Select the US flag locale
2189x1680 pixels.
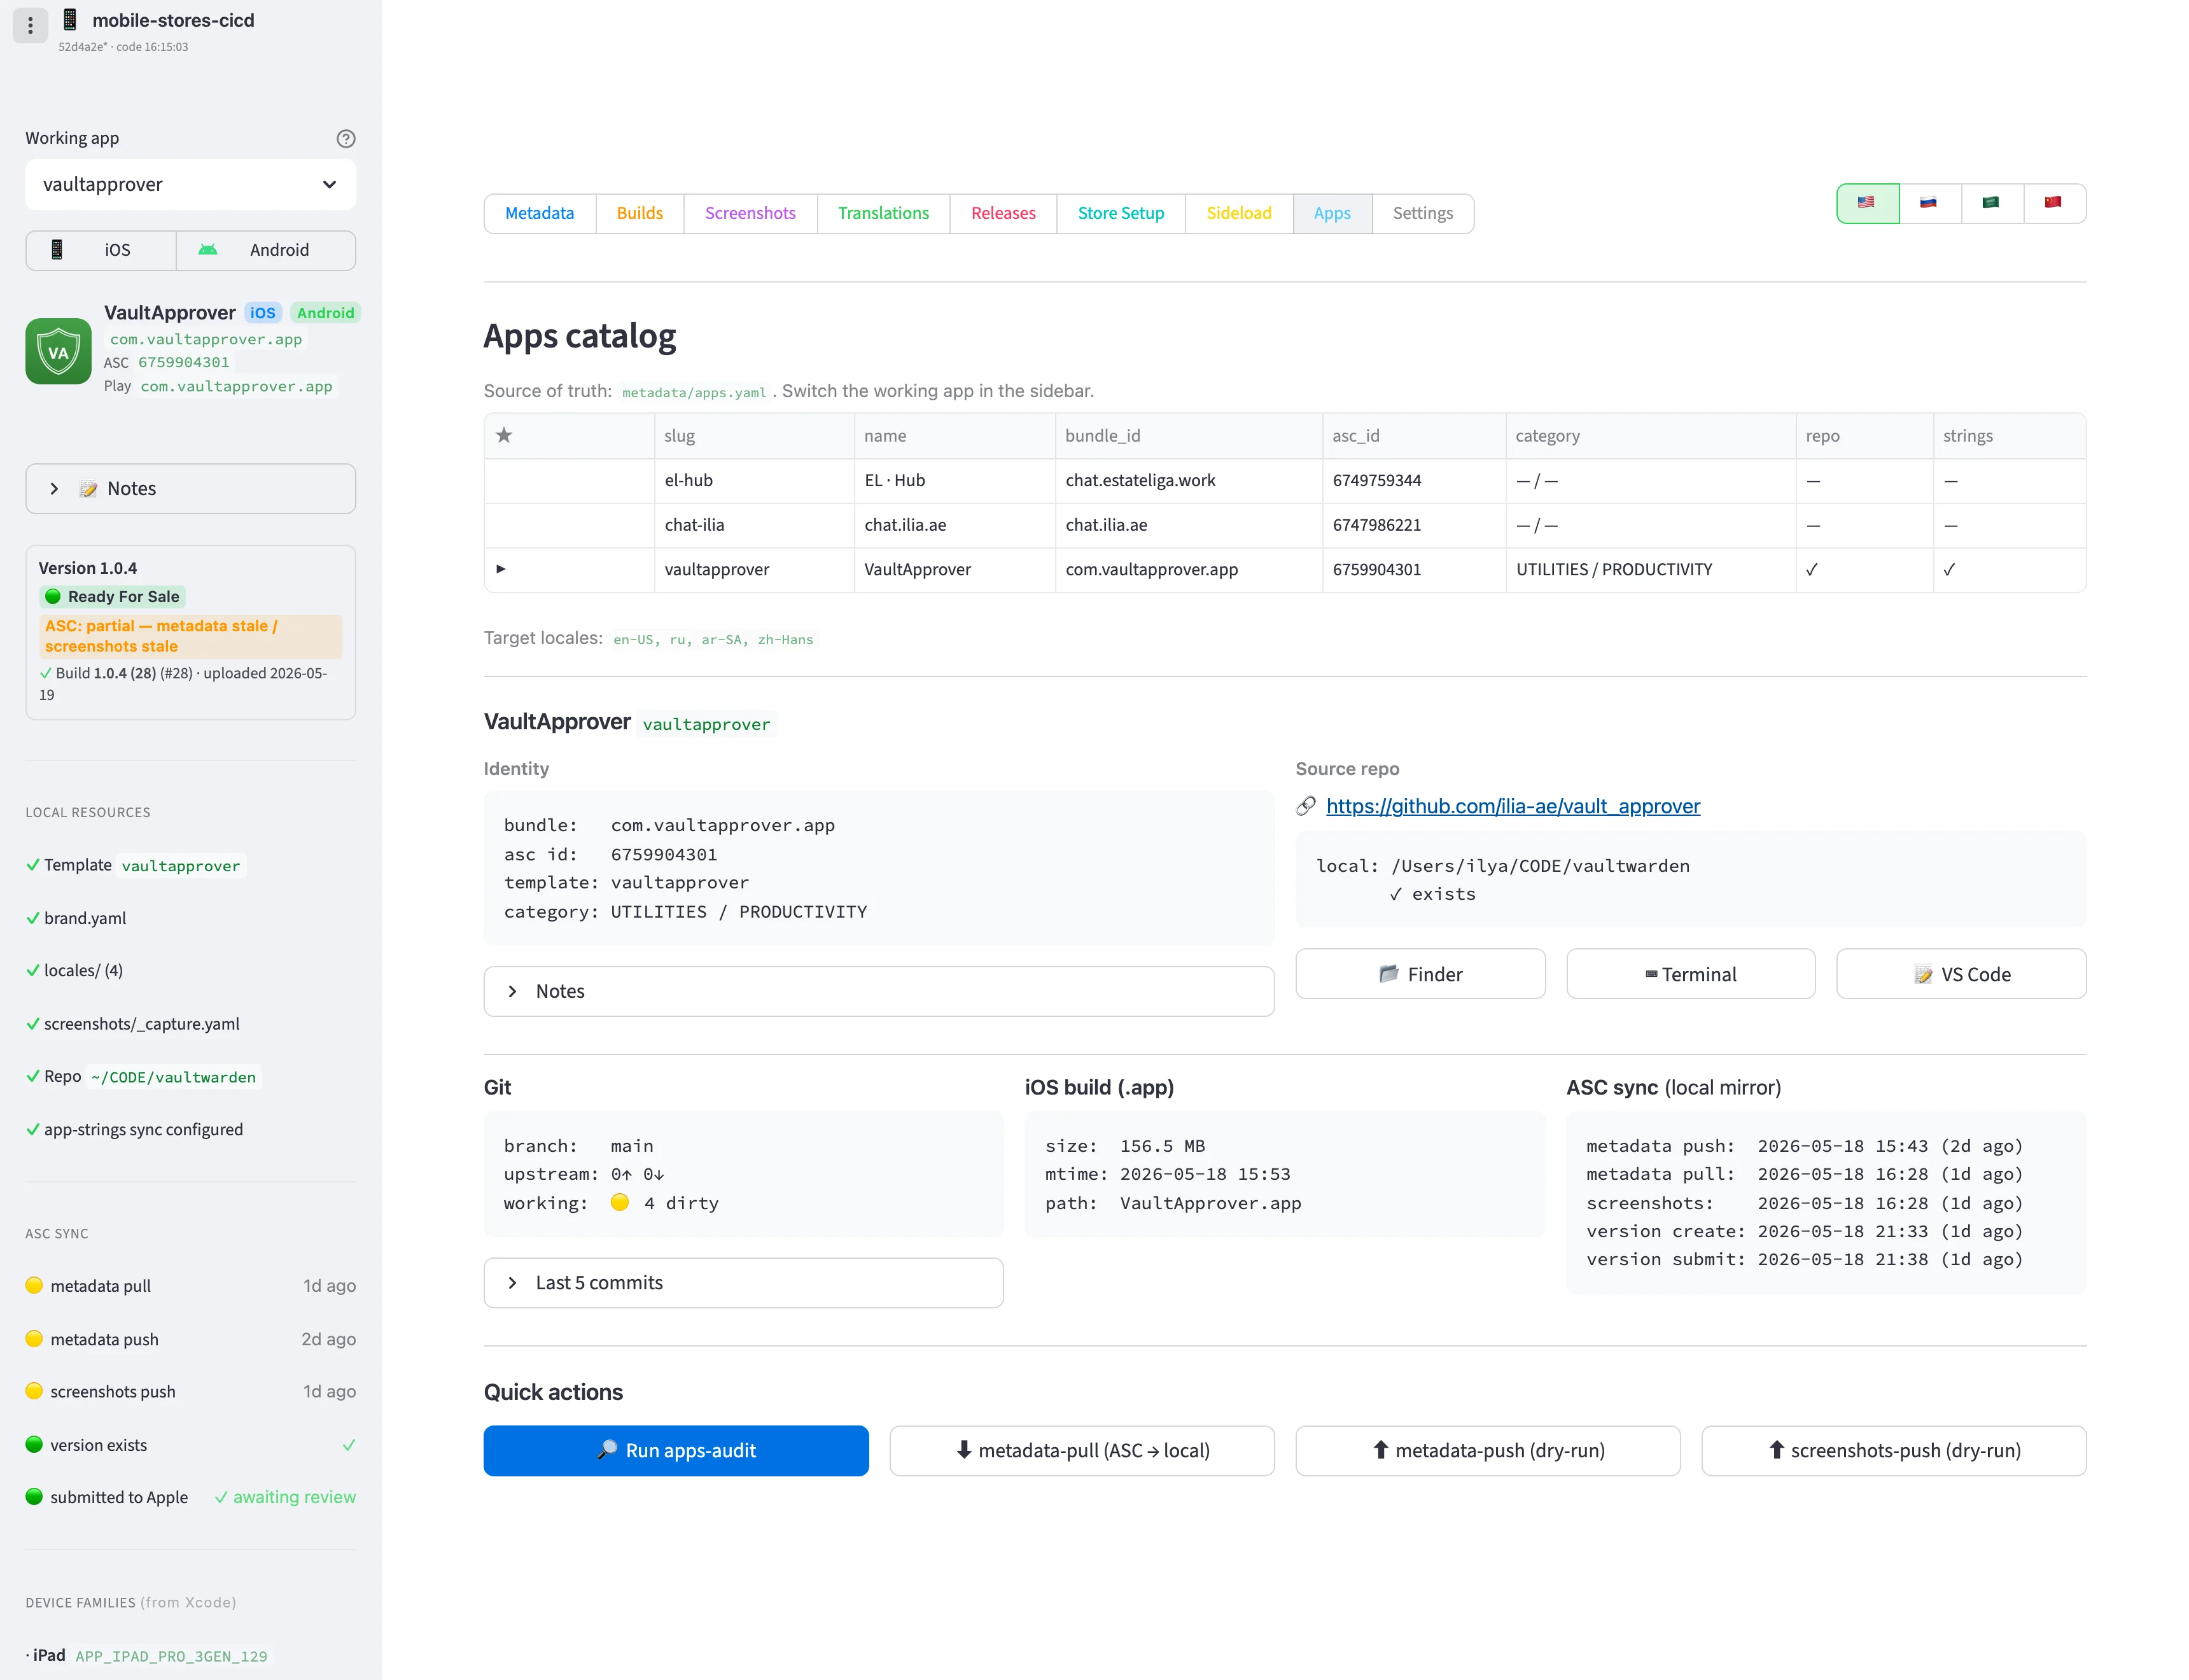1867,203
